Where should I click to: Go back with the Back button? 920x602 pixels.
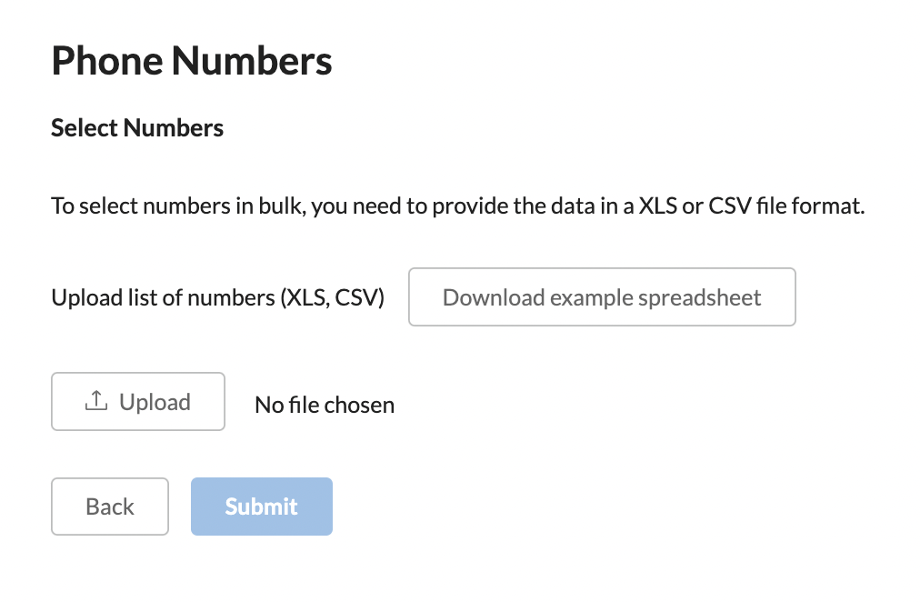110,507
